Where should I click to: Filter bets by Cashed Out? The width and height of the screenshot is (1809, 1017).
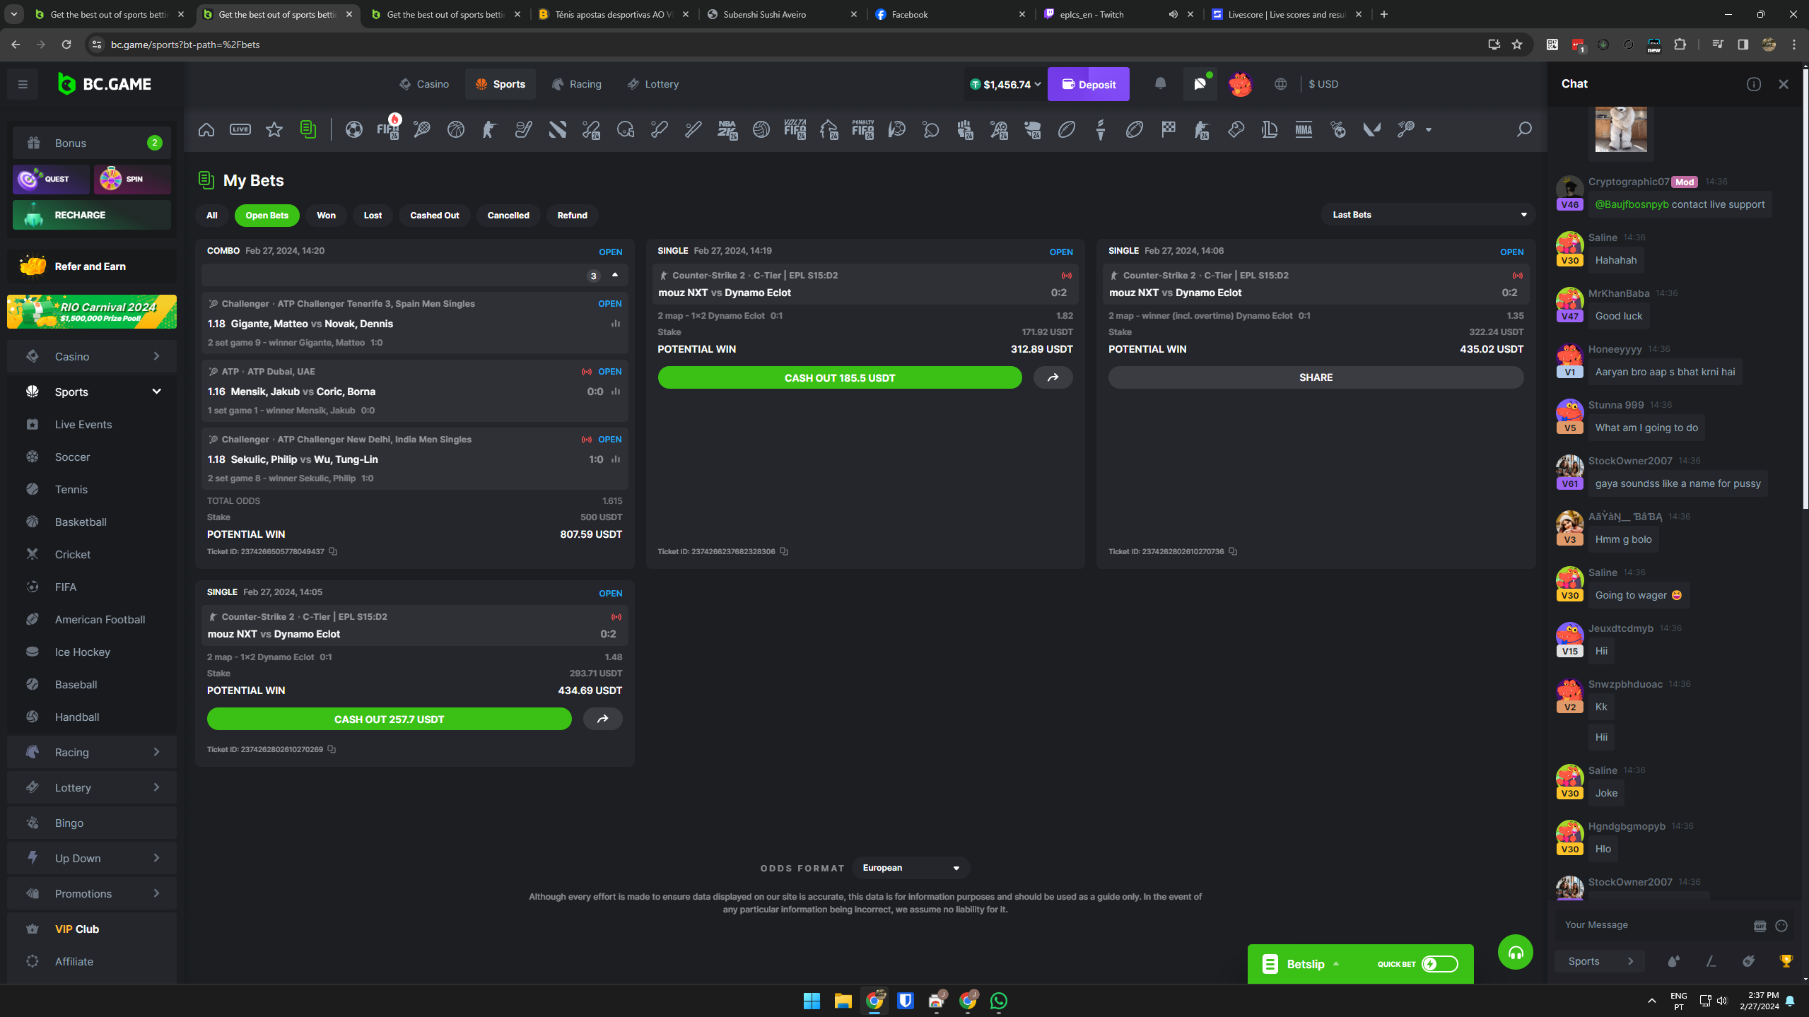434,216
